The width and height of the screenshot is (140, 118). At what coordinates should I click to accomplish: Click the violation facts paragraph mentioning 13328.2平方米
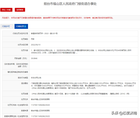[x=83, y=86]
